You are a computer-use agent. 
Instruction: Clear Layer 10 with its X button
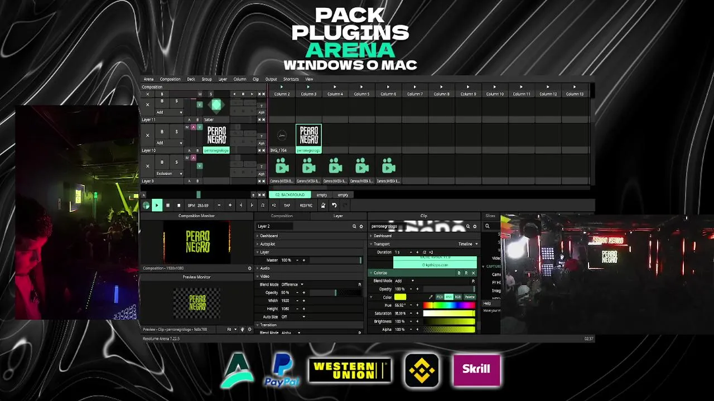click(147, 135)
